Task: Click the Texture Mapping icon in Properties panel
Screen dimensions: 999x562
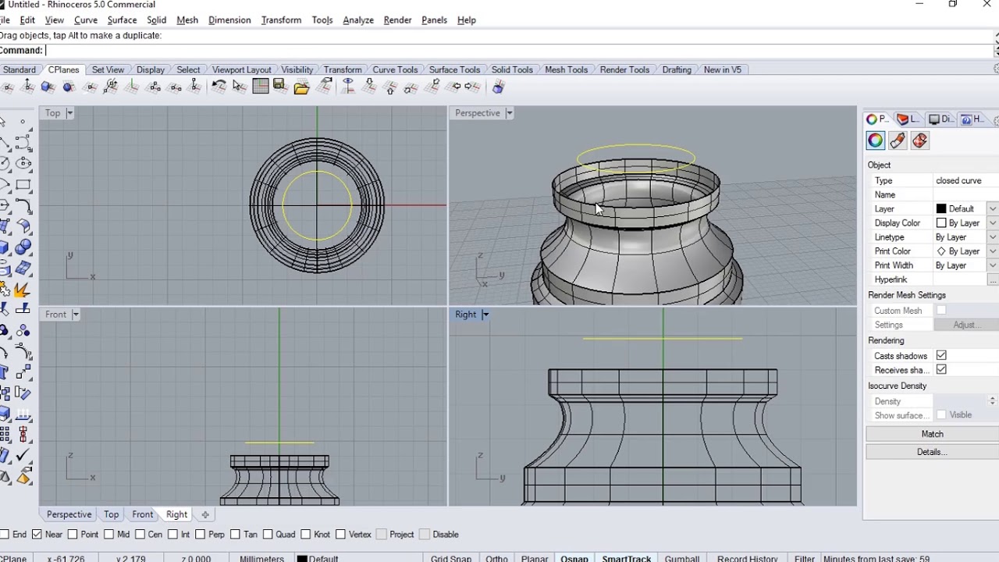Action: point(919,140)
